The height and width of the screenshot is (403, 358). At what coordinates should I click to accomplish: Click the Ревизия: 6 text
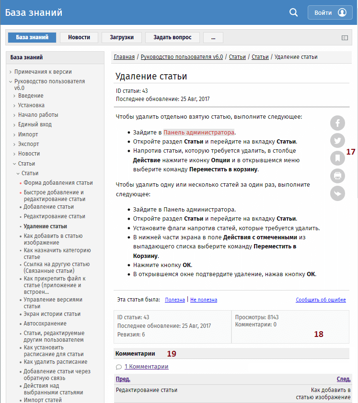tap(131, 335)
